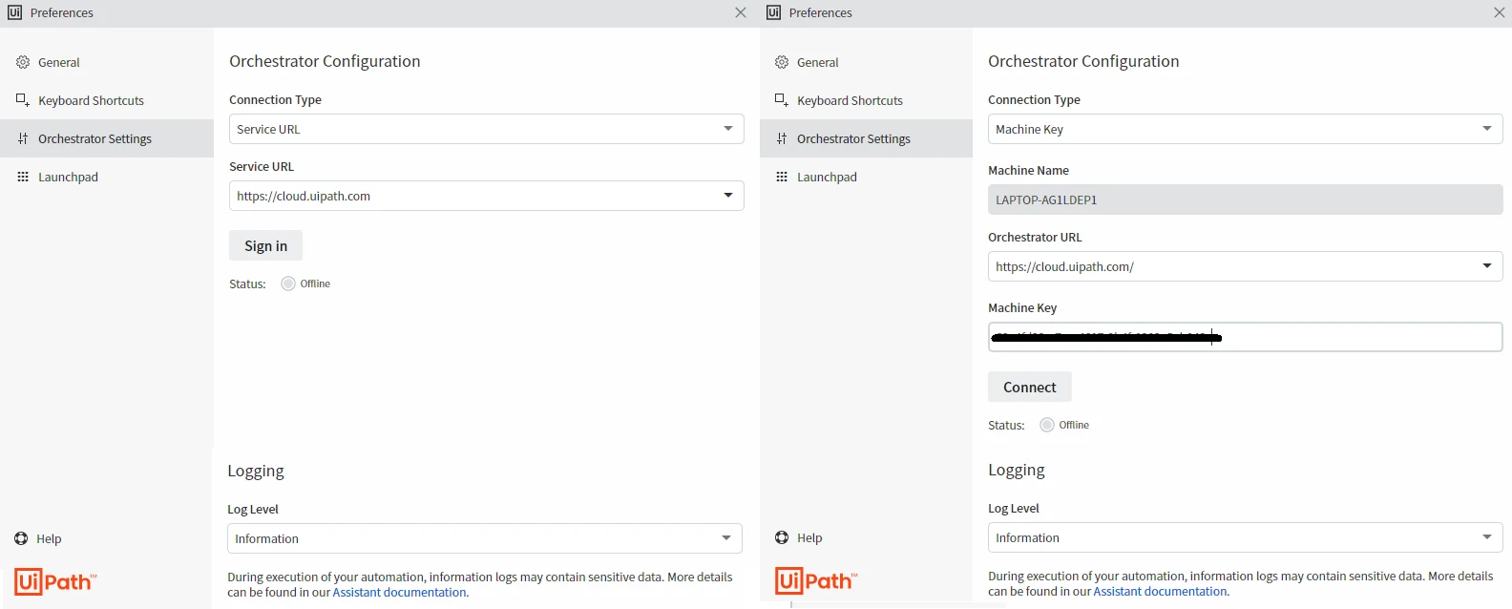The height and width of the screenshot is (609, 1512).
Task: Open the Connection Type dropdown showing Machine Key
Action: coord(1245,129)
